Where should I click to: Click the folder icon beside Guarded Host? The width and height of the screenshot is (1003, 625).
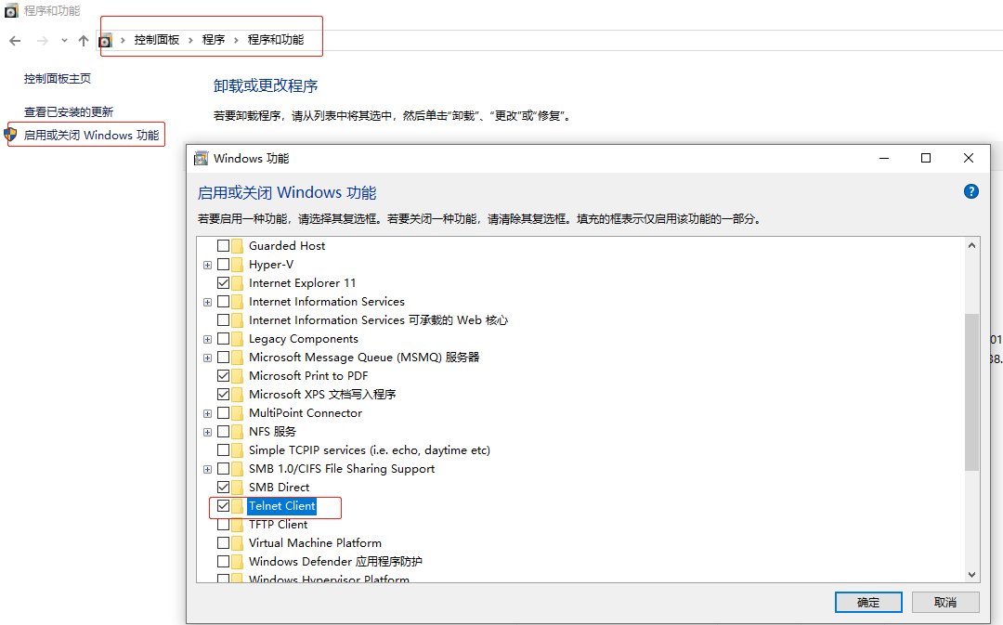coord(238,246)
